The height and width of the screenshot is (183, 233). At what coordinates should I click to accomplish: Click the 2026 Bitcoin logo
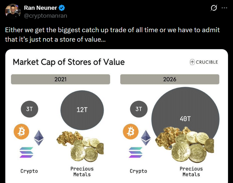[131, 132]
